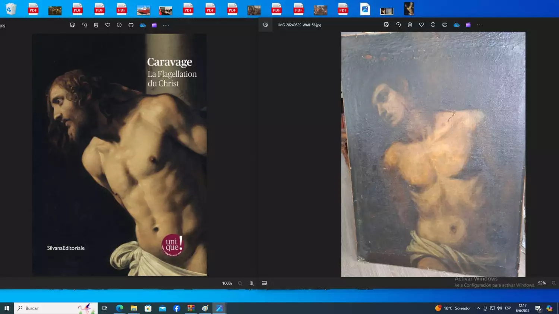Switch to Photos app on taskbar

click(x=220, y=308)
